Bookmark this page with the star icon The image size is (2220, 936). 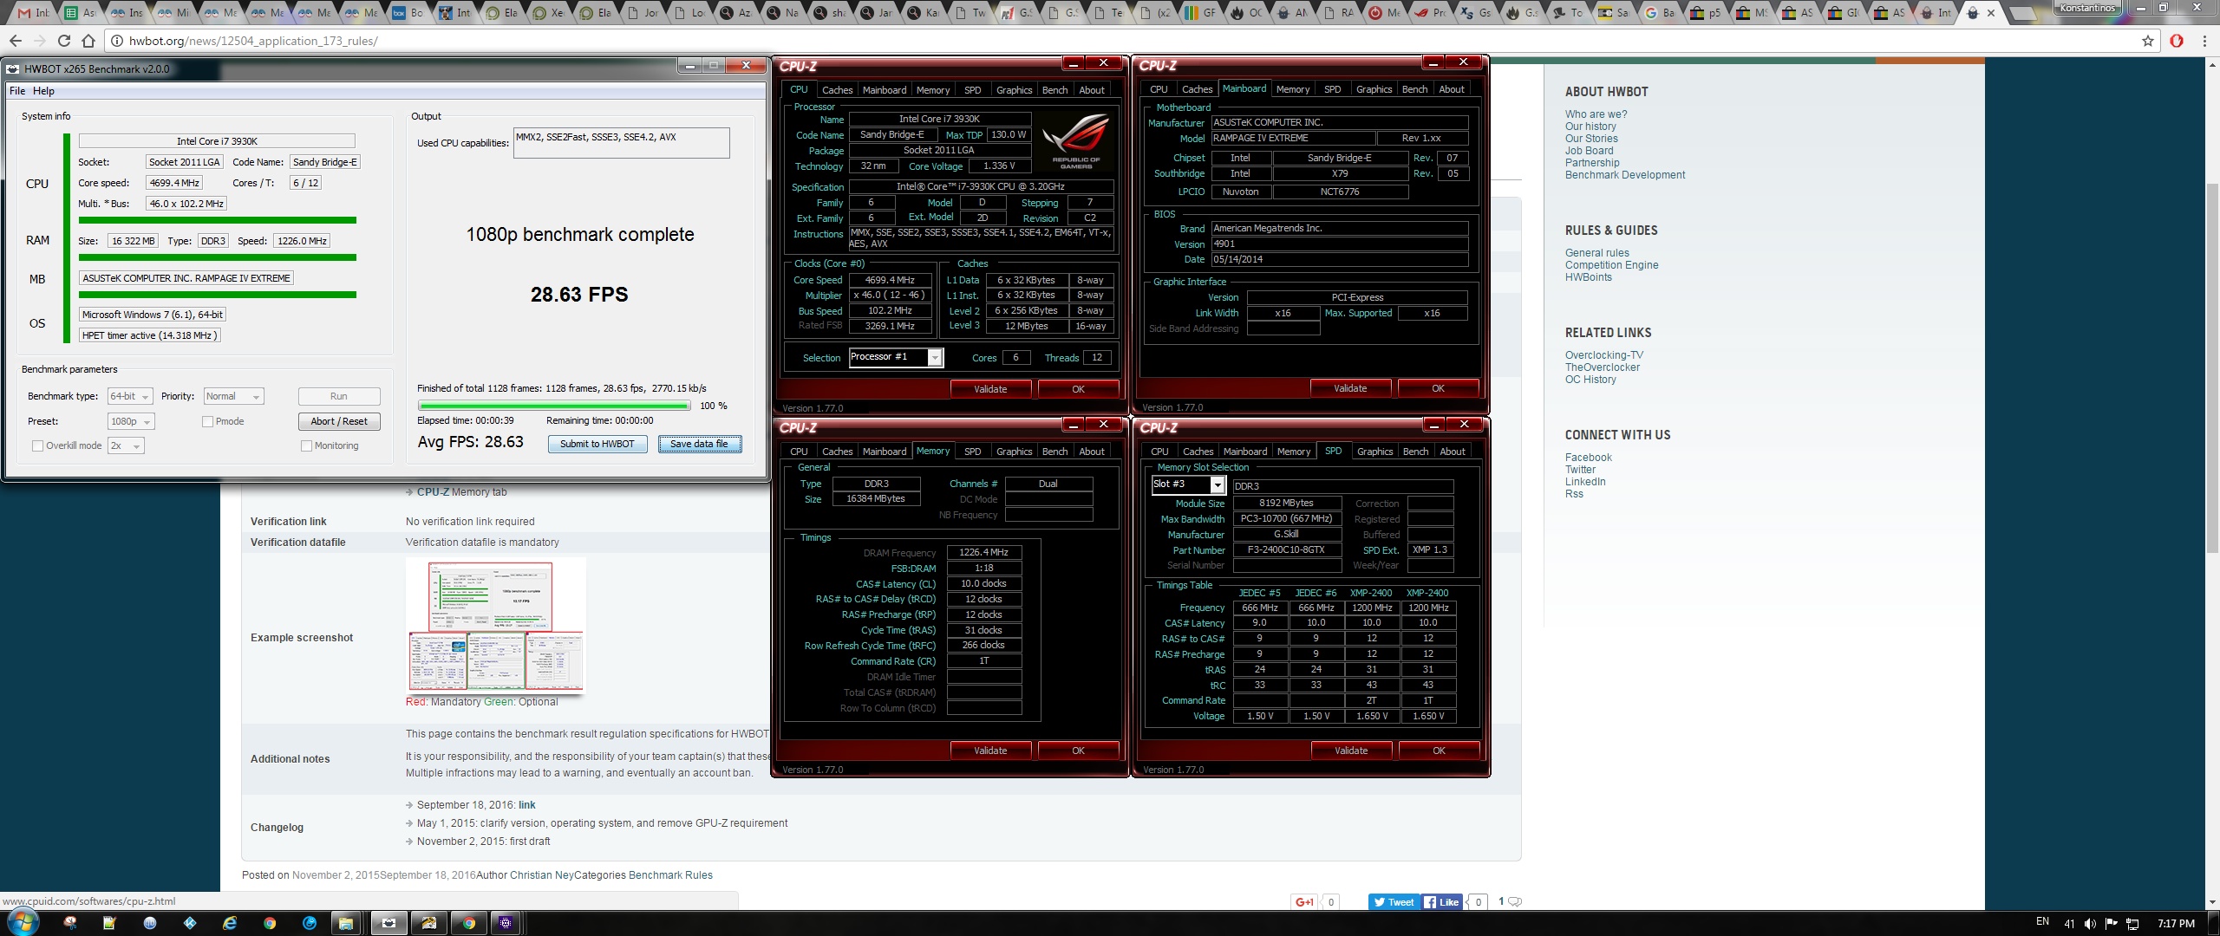(2148, 41)
